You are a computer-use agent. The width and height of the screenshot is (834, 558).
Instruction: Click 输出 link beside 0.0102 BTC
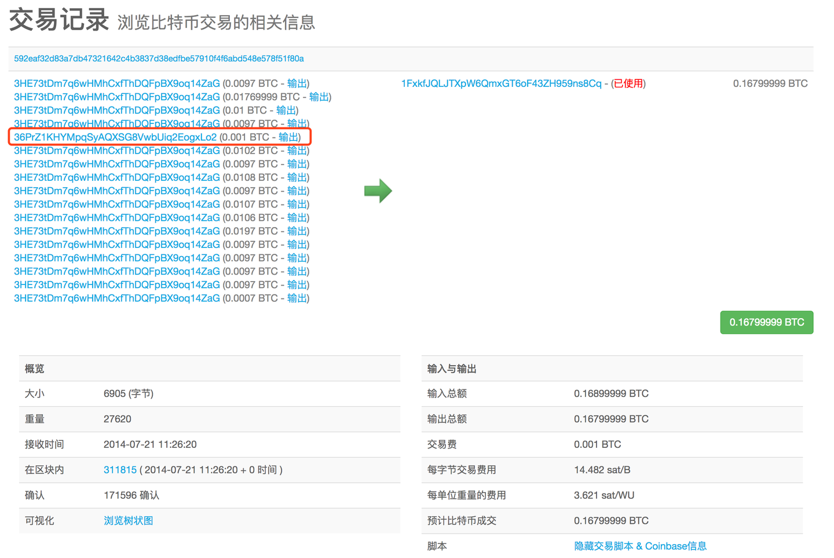click(x=297, y=151)
